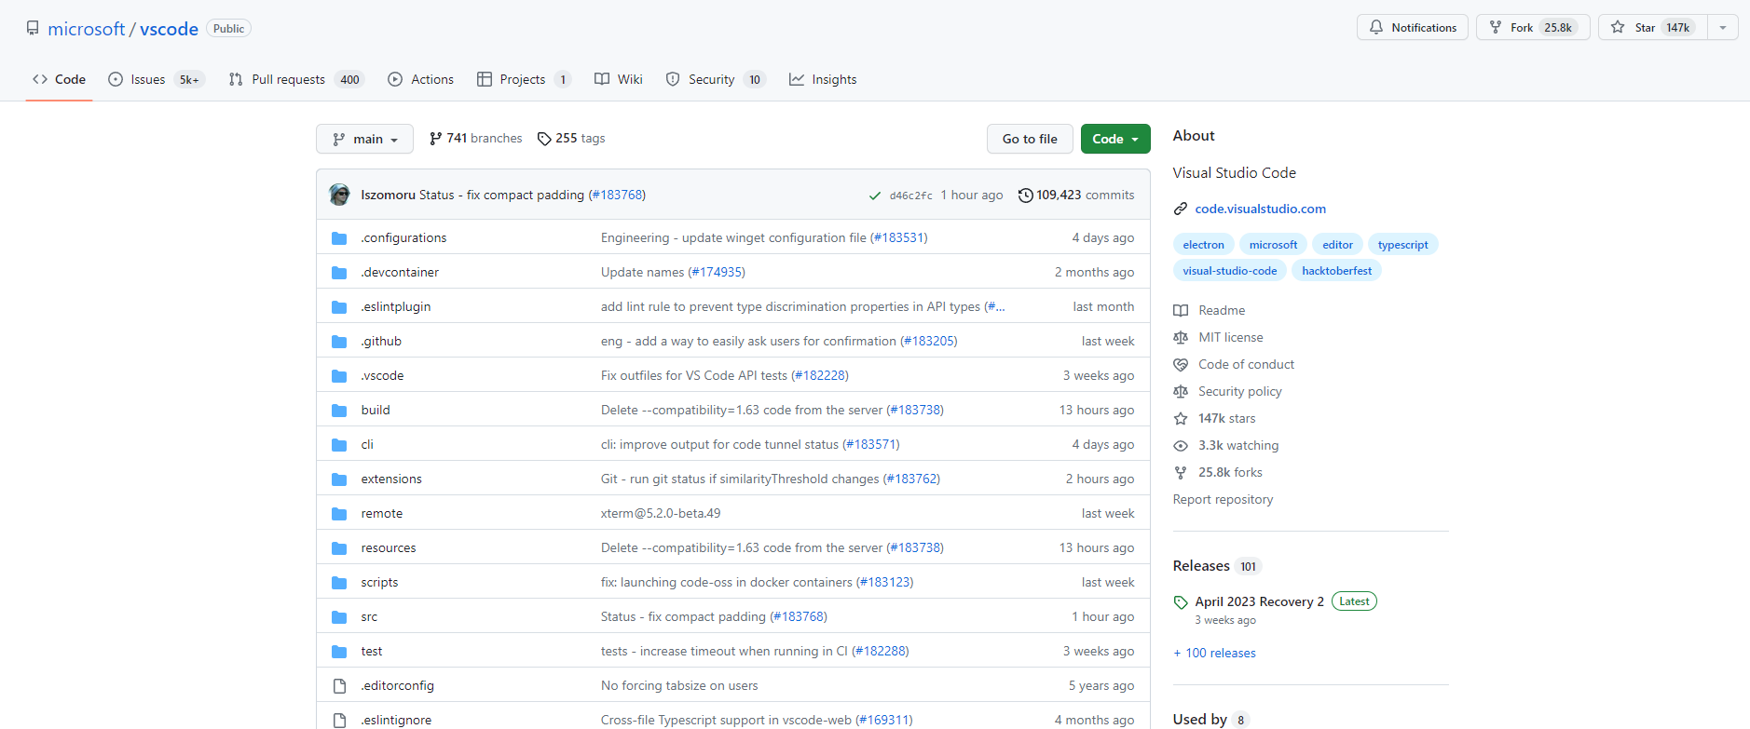The height and width of the screenshot is (729, 1750).
Task: Click the .editorconfig file icon
Action: (x=339, y=686)
